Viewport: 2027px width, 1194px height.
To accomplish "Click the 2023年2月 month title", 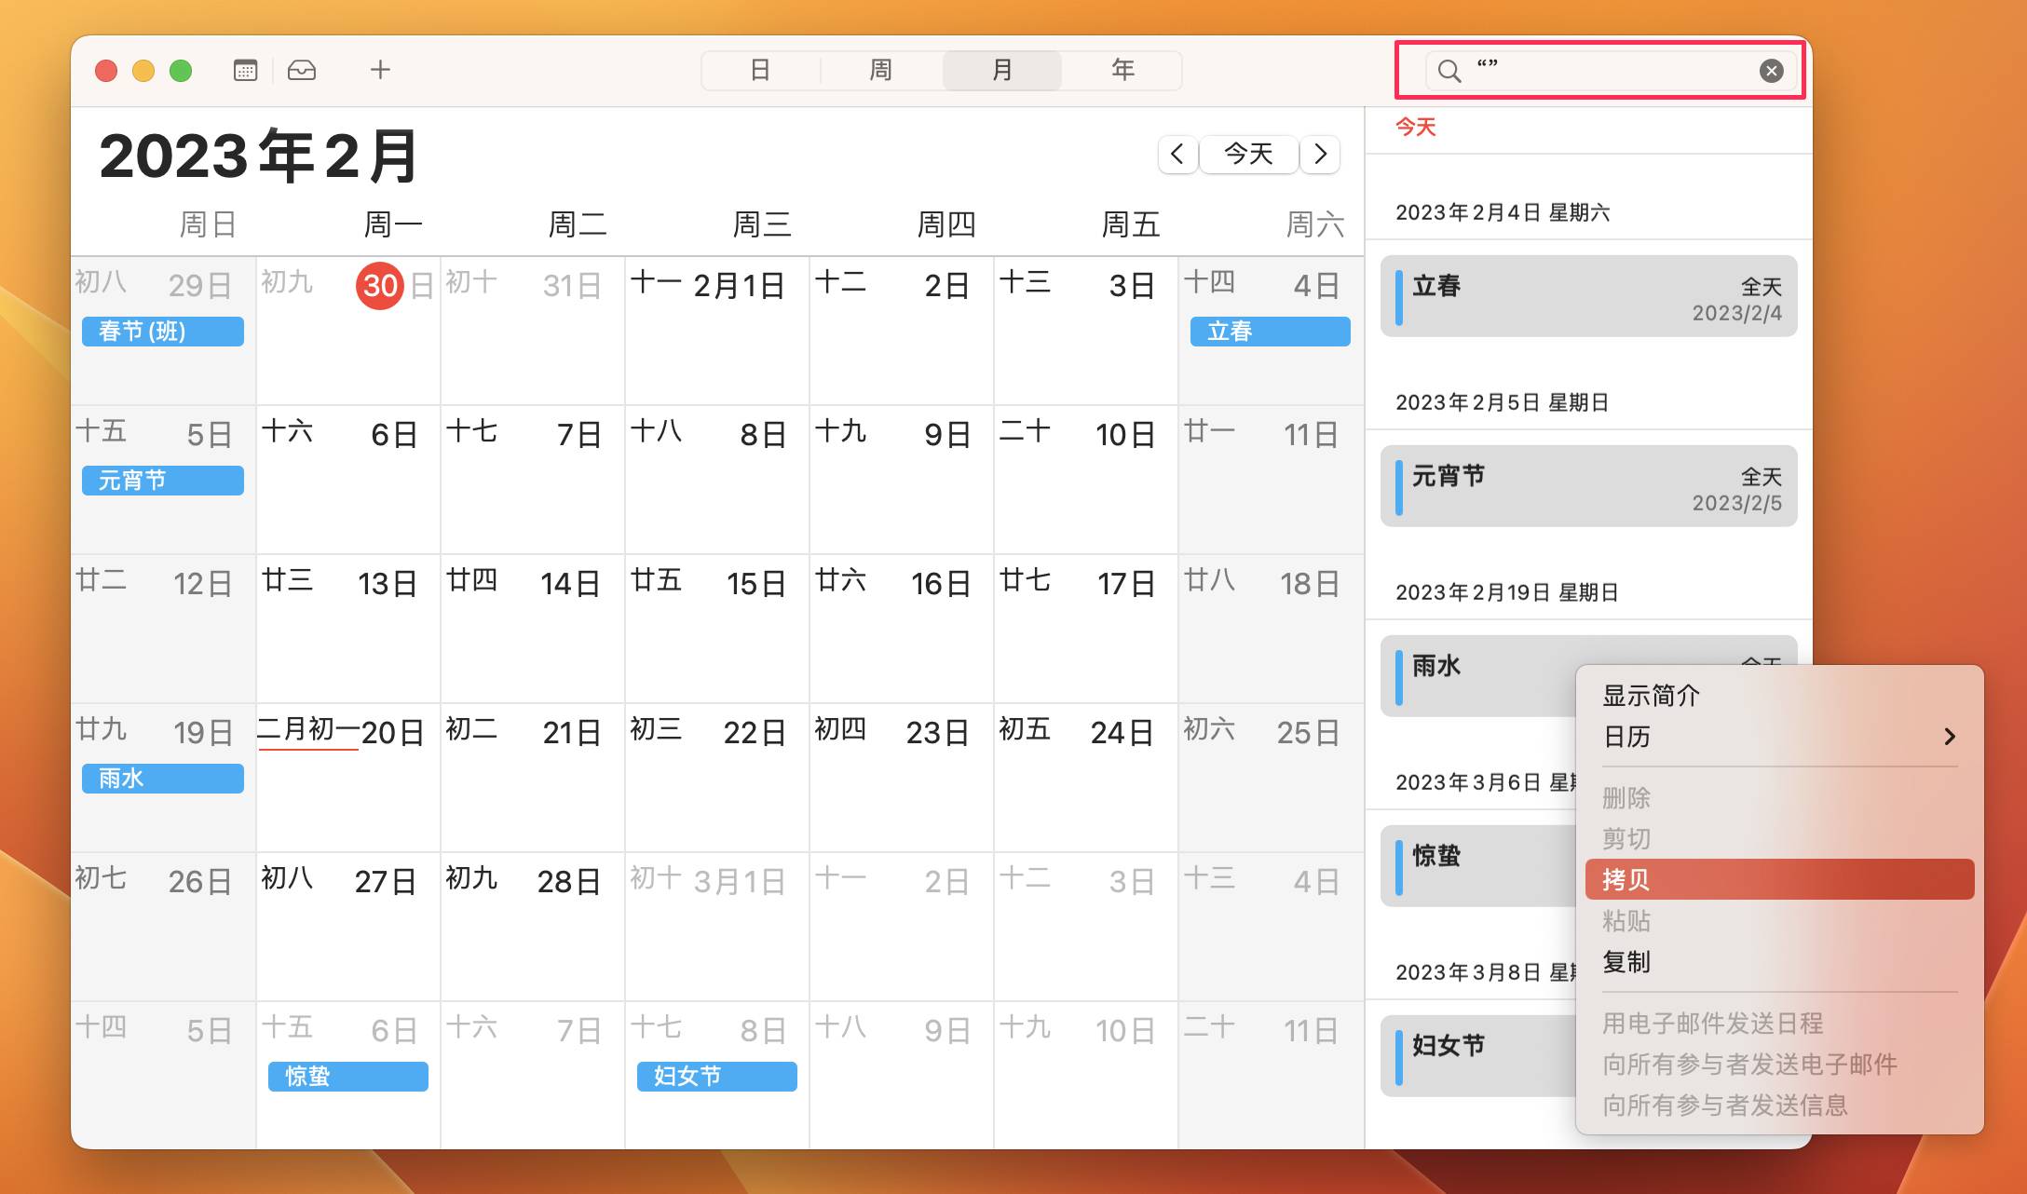I will click(260, 156).
